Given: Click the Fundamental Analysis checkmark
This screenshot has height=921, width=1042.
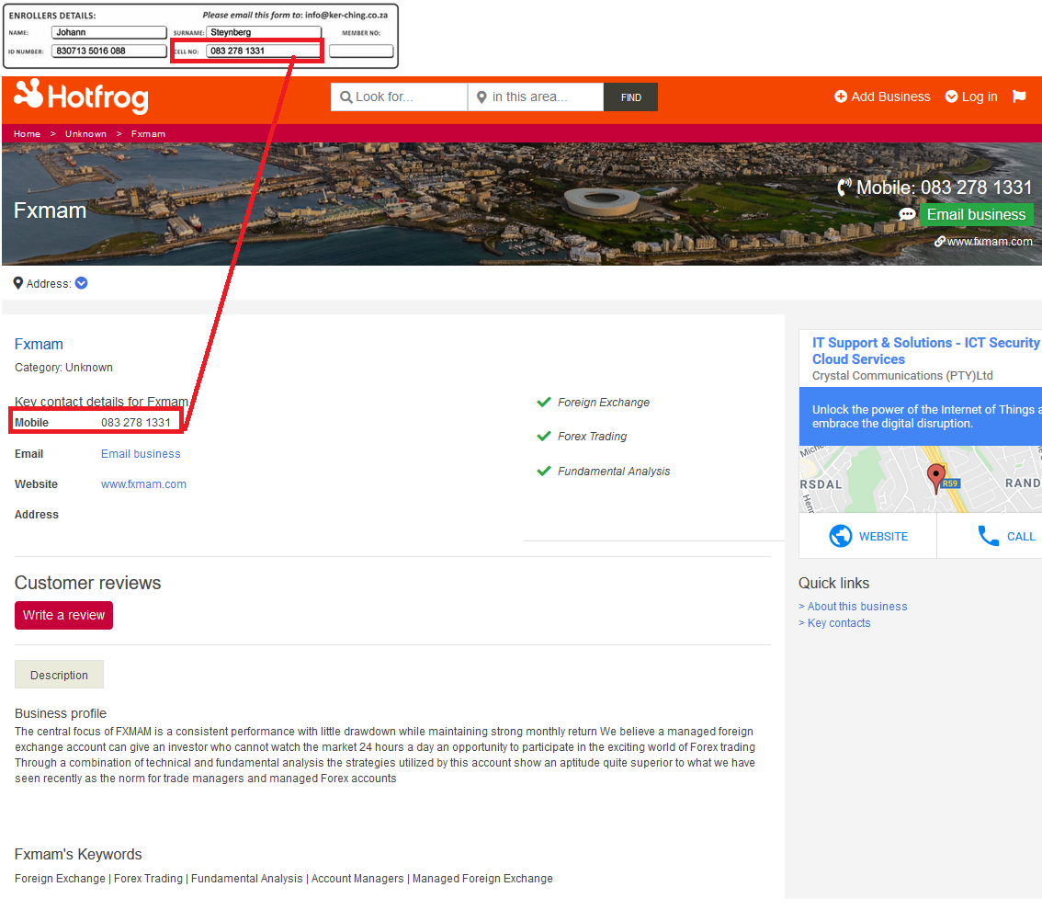Looking at the screenshot, I should point(544,471).
